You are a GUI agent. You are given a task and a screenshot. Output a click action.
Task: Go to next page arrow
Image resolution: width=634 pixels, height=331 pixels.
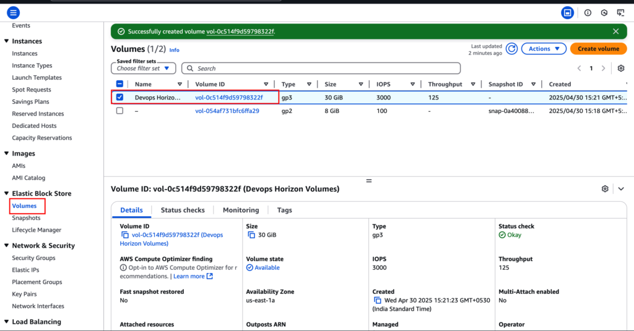click(x=603, y=69)
